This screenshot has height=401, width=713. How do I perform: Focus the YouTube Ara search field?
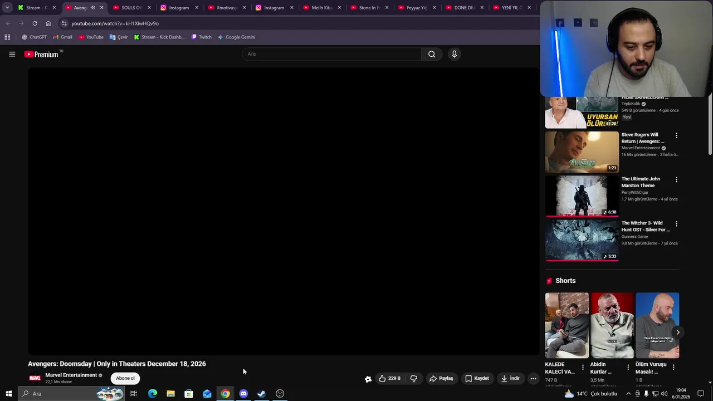[332, 54]
